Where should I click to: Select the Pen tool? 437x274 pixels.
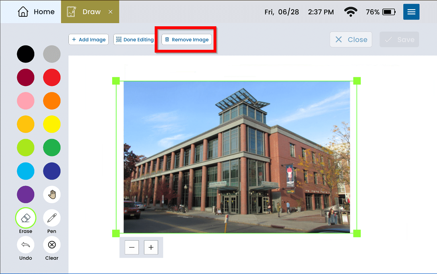52,218
